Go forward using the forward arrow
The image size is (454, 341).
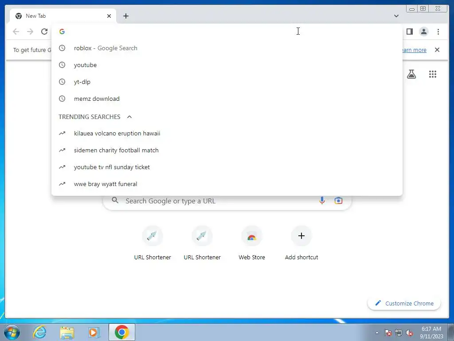30,32
